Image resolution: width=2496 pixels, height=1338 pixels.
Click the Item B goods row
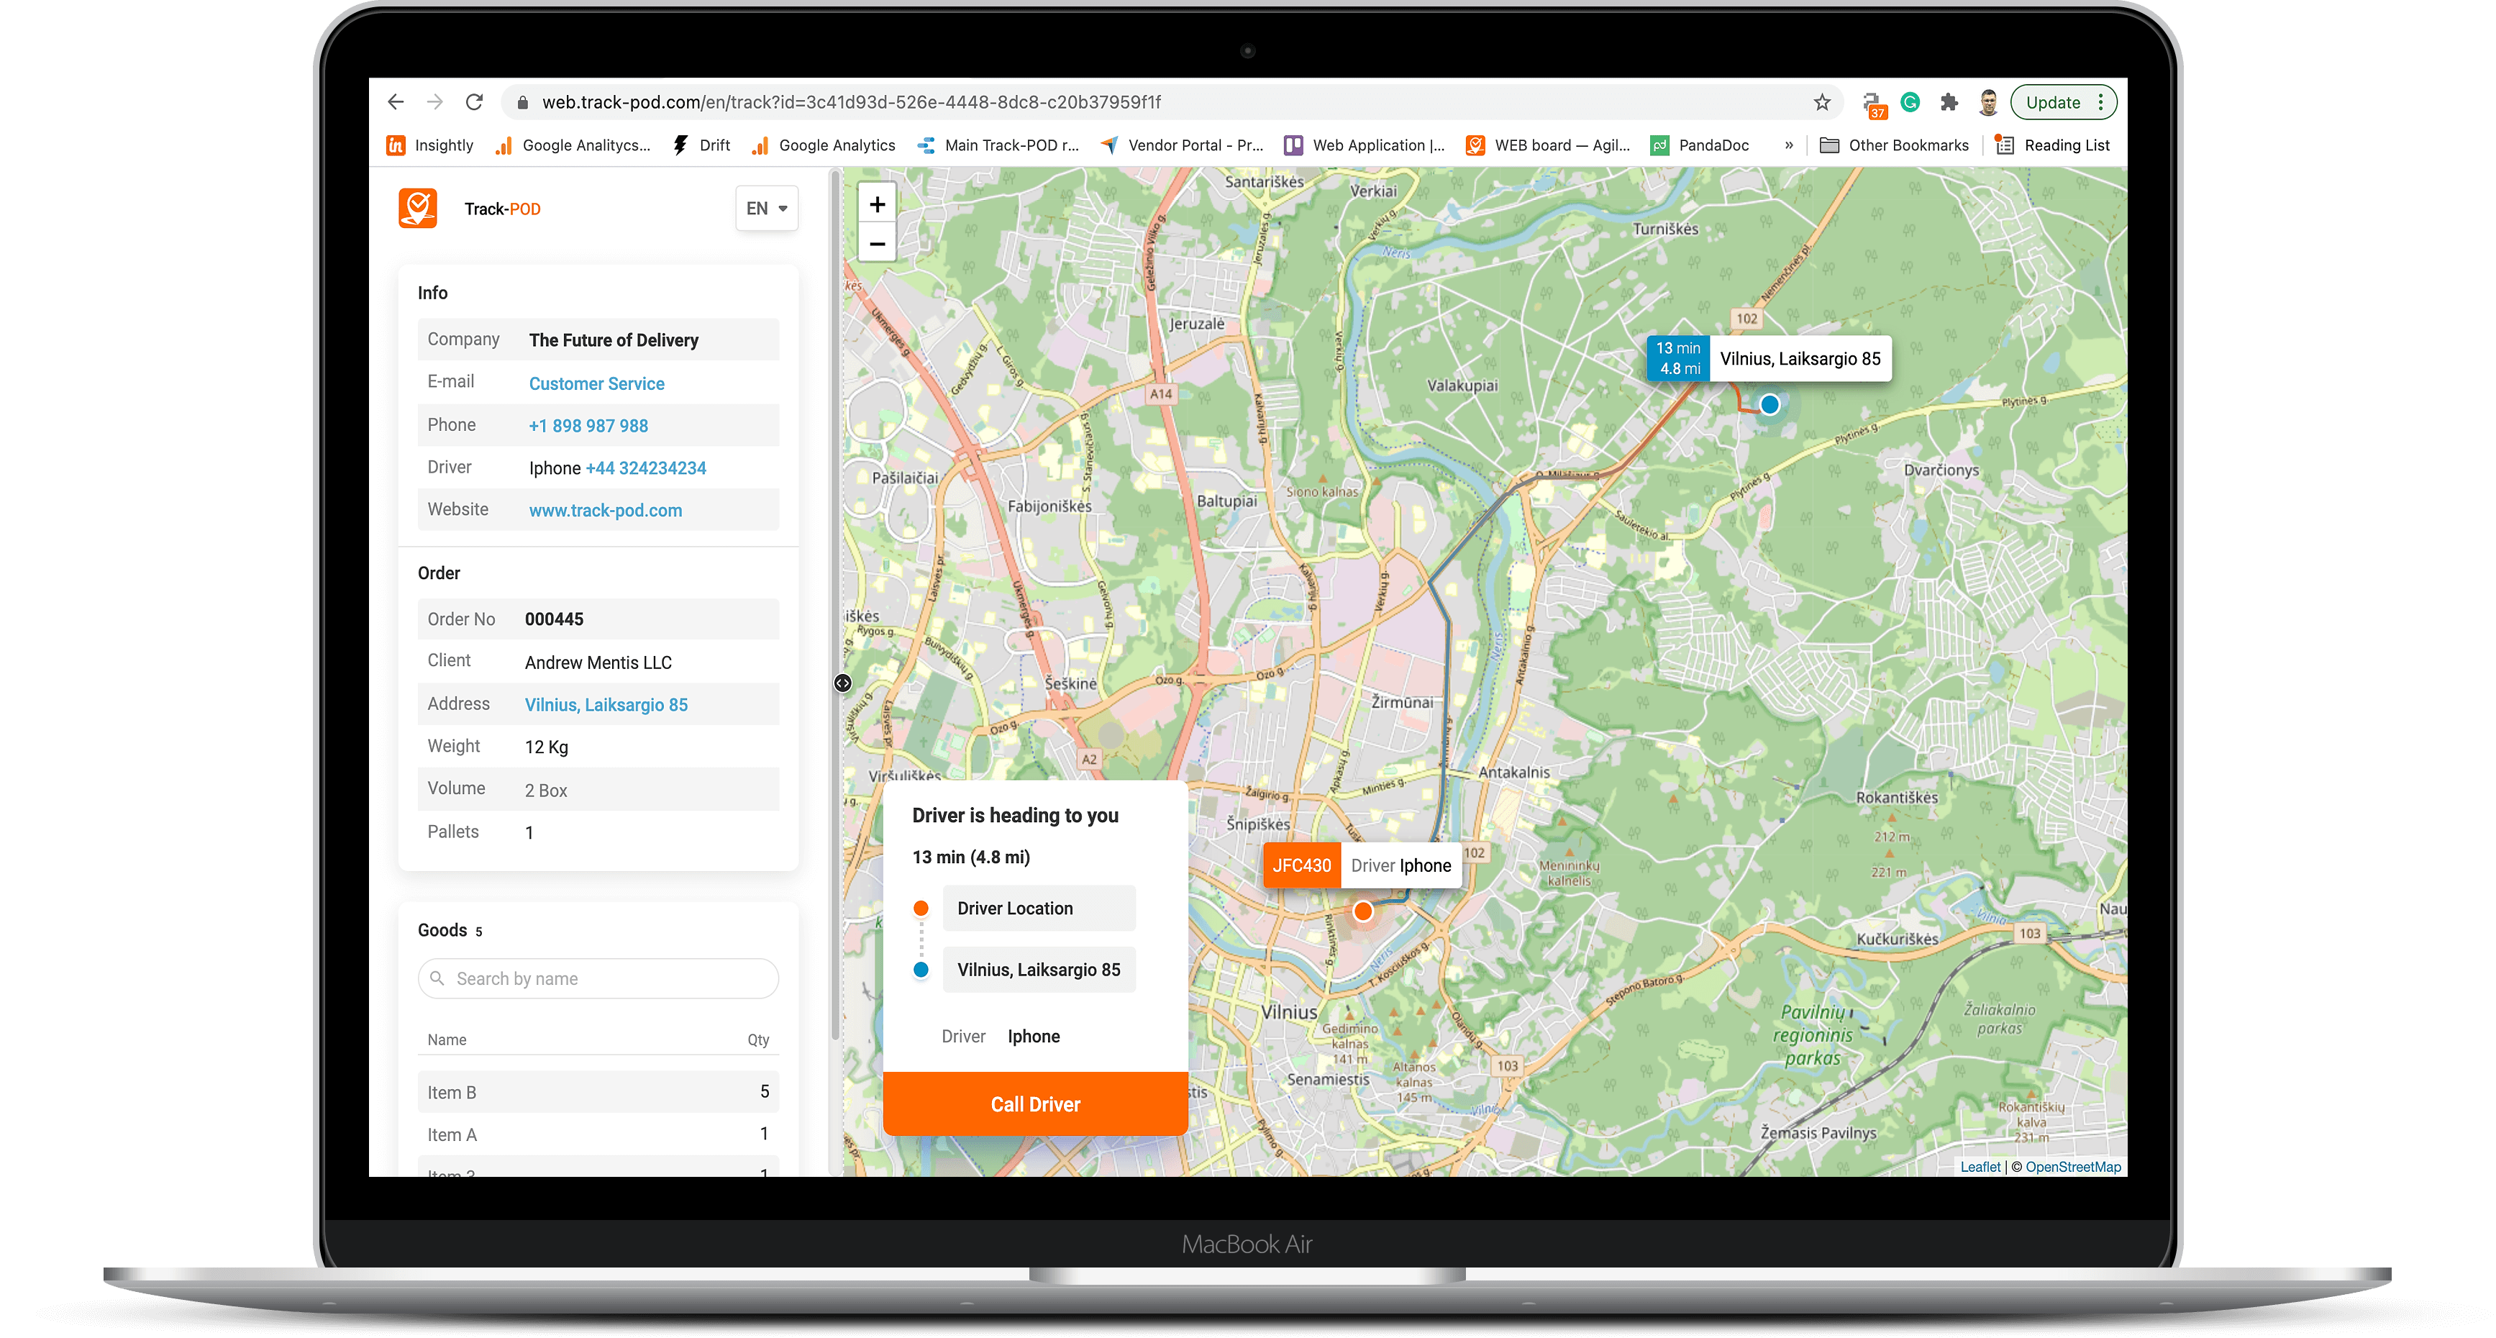pyautogui.click(x=598, y=1092)
